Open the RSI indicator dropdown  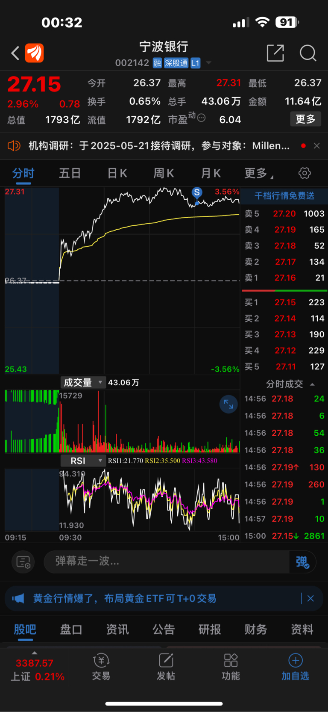[x=83, y=461]
